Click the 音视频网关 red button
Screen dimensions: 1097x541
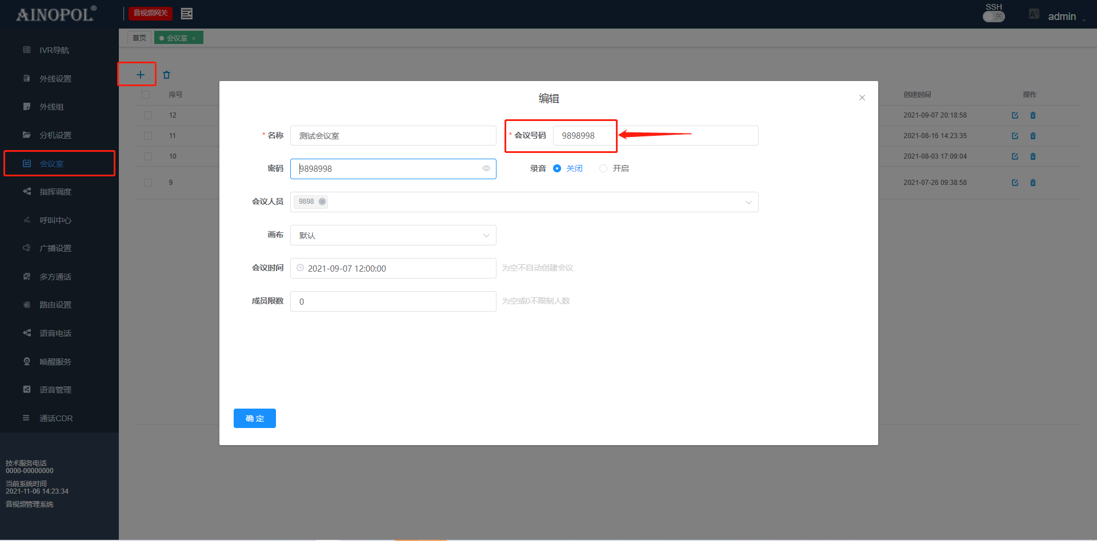pos(150,13)
